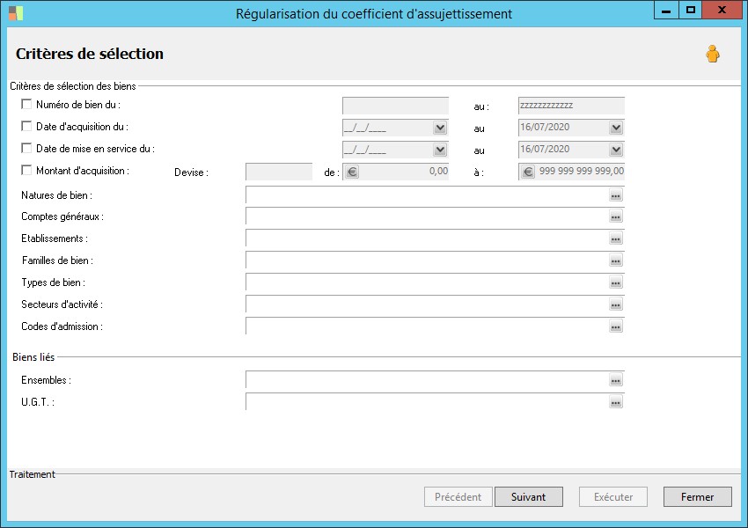Open the Secteurs d'activité ellipsis selector
The width and height of the screenshot is (748, 528).
(x=616, y=305)
